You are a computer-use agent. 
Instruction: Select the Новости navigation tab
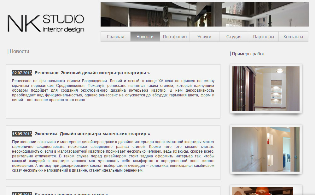(145, 37)
